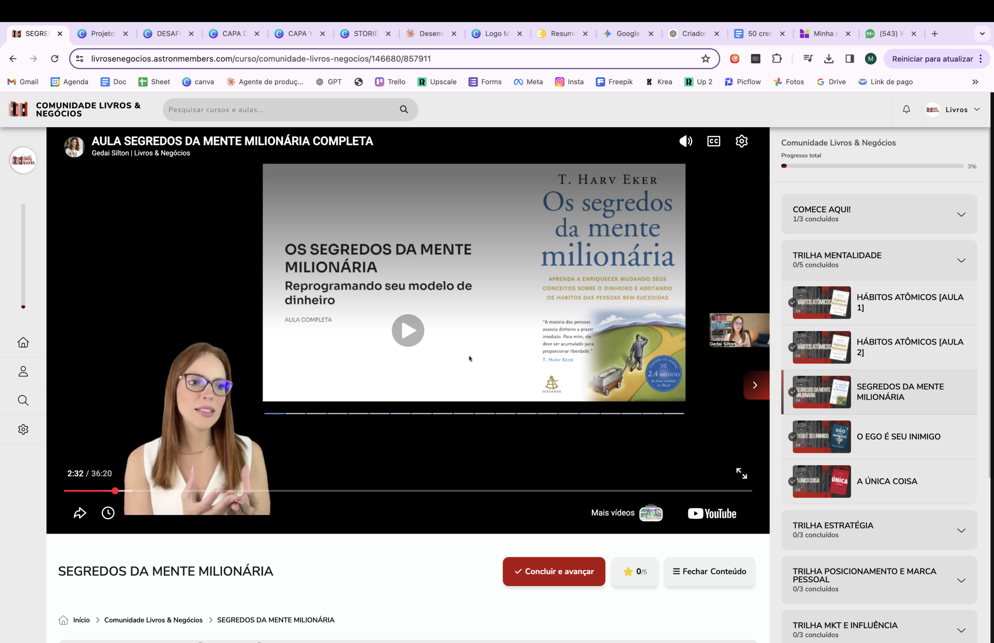Click the Concluir e avançar button
The height and width of the screenshot is (643, 994).
pos(554,571)
